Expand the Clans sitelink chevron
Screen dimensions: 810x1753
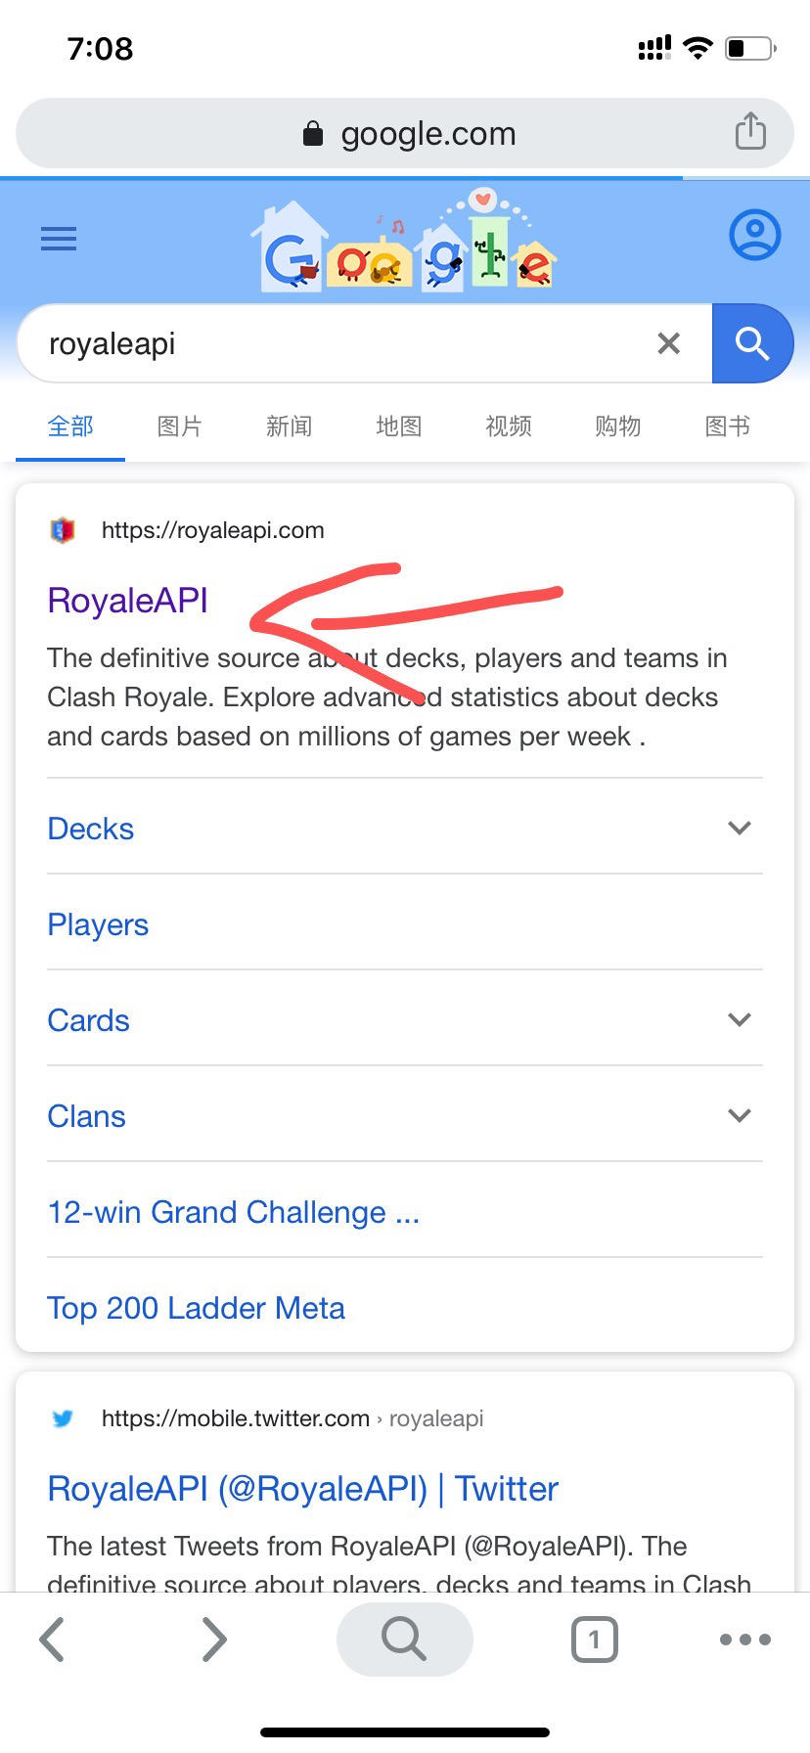740,1115
